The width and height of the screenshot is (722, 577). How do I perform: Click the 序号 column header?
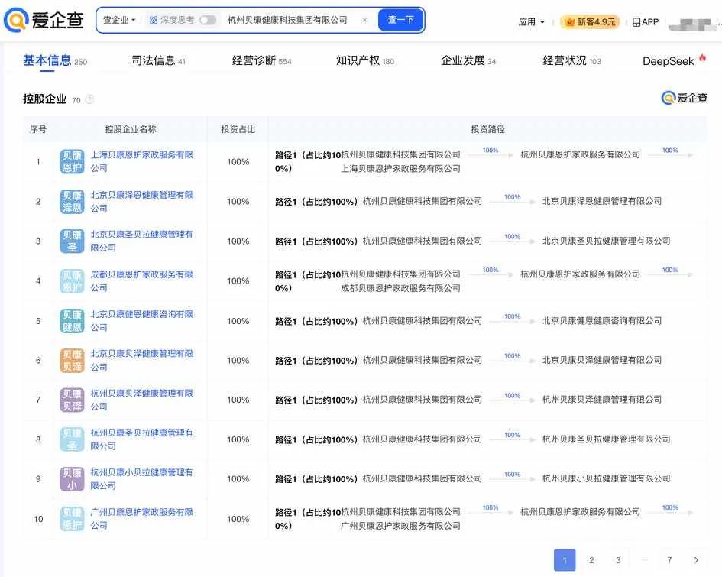pyautogui.click(x=38, y=129)
